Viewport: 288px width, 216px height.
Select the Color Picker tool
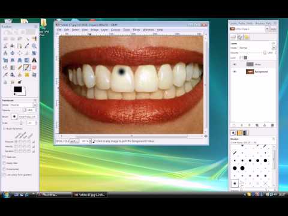pyautogui.click(x=27, y=46)
